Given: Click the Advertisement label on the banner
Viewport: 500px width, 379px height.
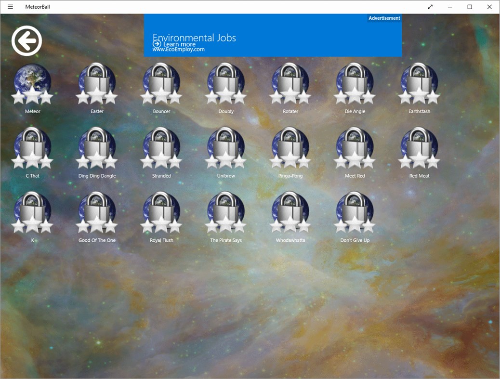Looking at the screenshot, I should [x=384, y=18].
